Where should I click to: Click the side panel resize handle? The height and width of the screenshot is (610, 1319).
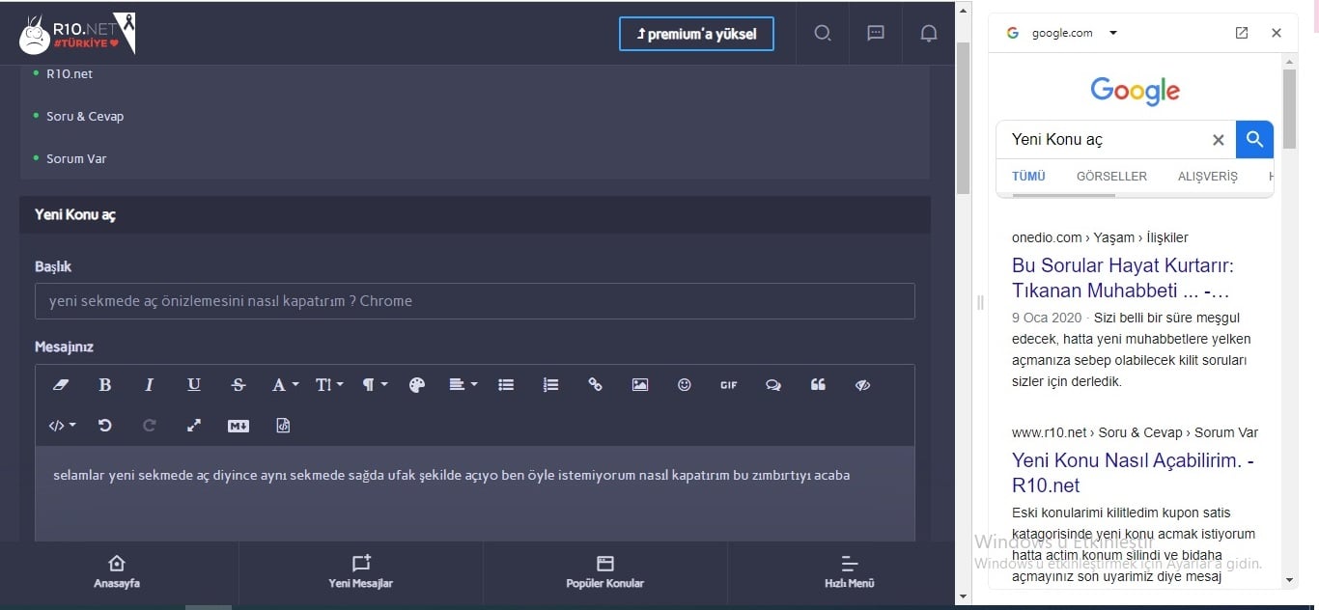[980, 303]
